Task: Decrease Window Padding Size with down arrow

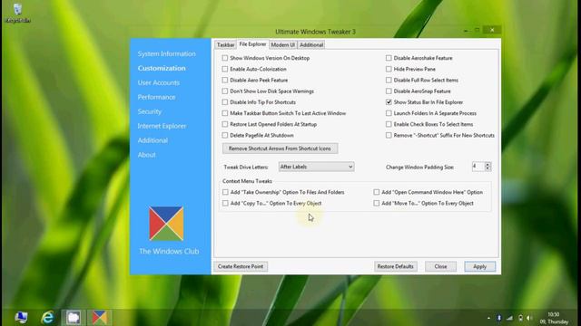Action: point(487,169)
